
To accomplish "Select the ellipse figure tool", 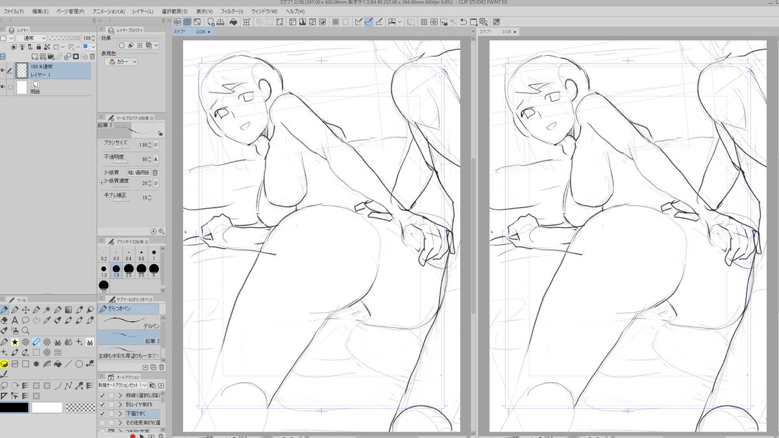I will pyautogui.click(x=79, y=364).
